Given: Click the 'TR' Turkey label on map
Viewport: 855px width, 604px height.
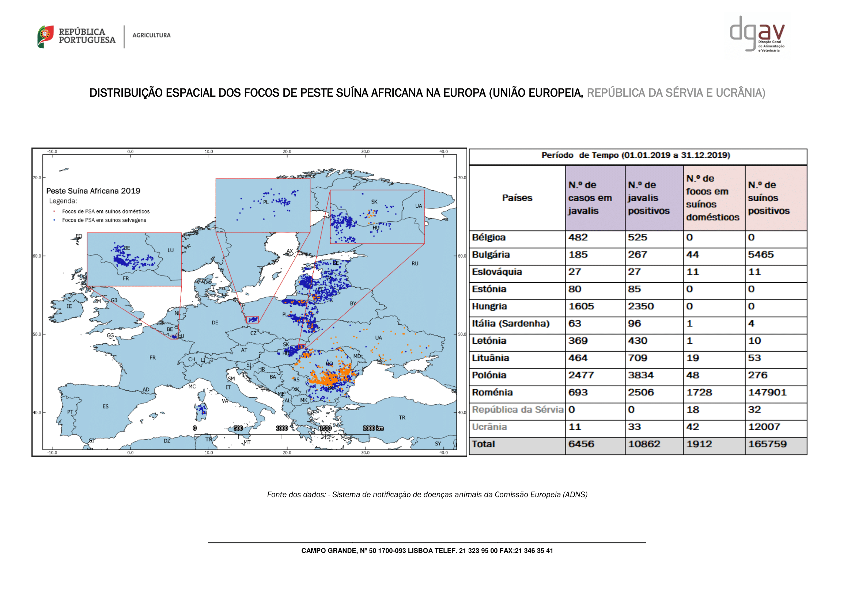Looking at the screenshot, I should [402, 418].
